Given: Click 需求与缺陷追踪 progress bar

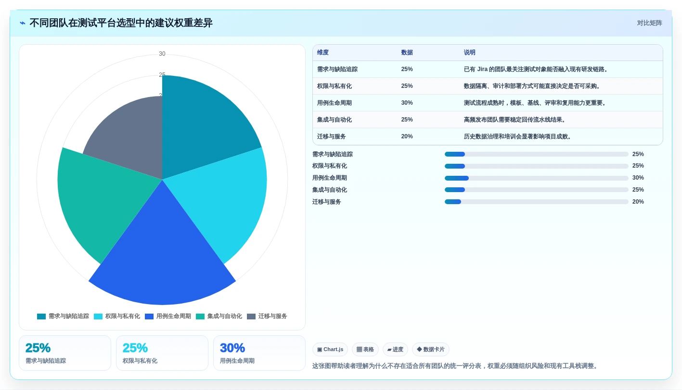Looking at the screenshot, I should point(537,154).
